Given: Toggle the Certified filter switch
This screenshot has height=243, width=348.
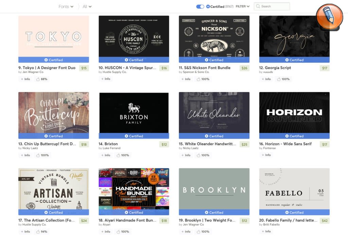Looking at the screenshot, I should click(200, 6).
